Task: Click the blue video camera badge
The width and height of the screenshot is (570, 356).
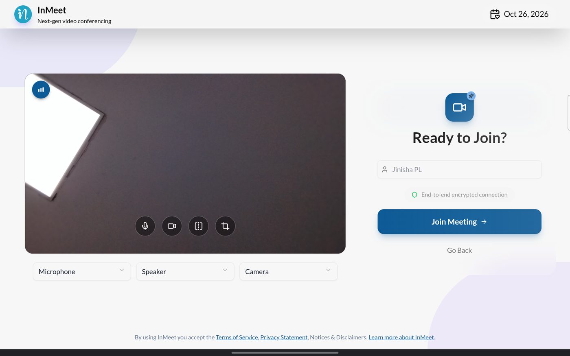Action: pos(459,107)
